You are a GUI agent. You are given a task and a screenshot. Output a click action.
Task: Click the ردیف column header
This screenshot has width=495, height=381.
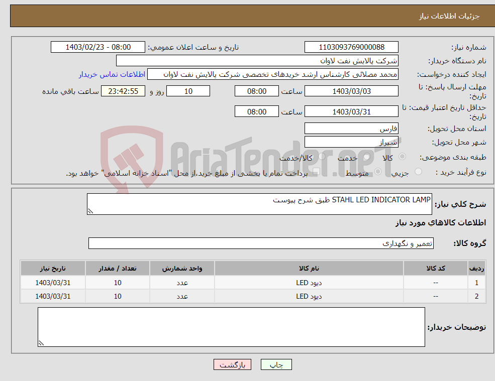click(477, 269)
